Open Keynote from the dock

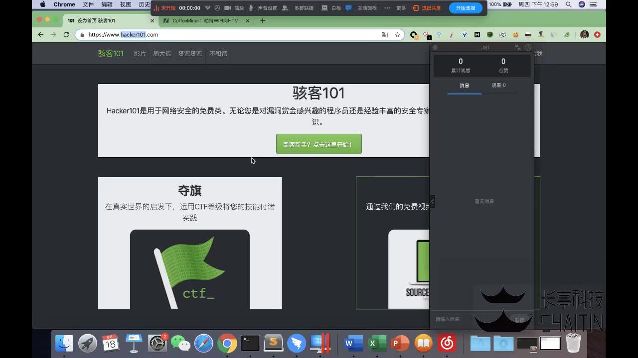[x=134, y=343]
